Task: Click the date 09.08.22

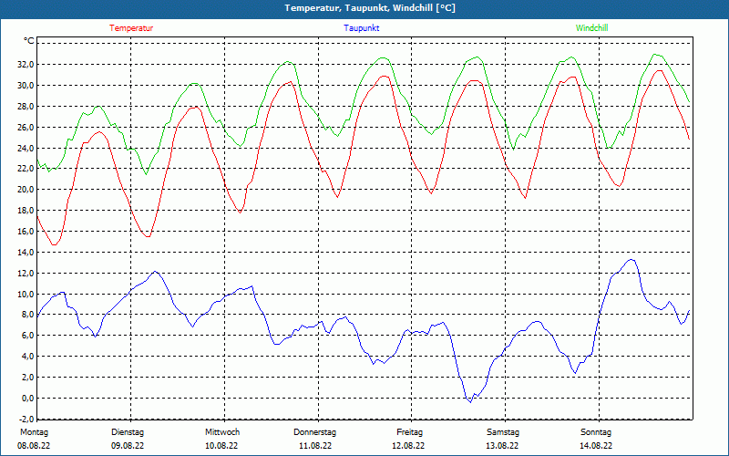Action: tap(128, 446)
